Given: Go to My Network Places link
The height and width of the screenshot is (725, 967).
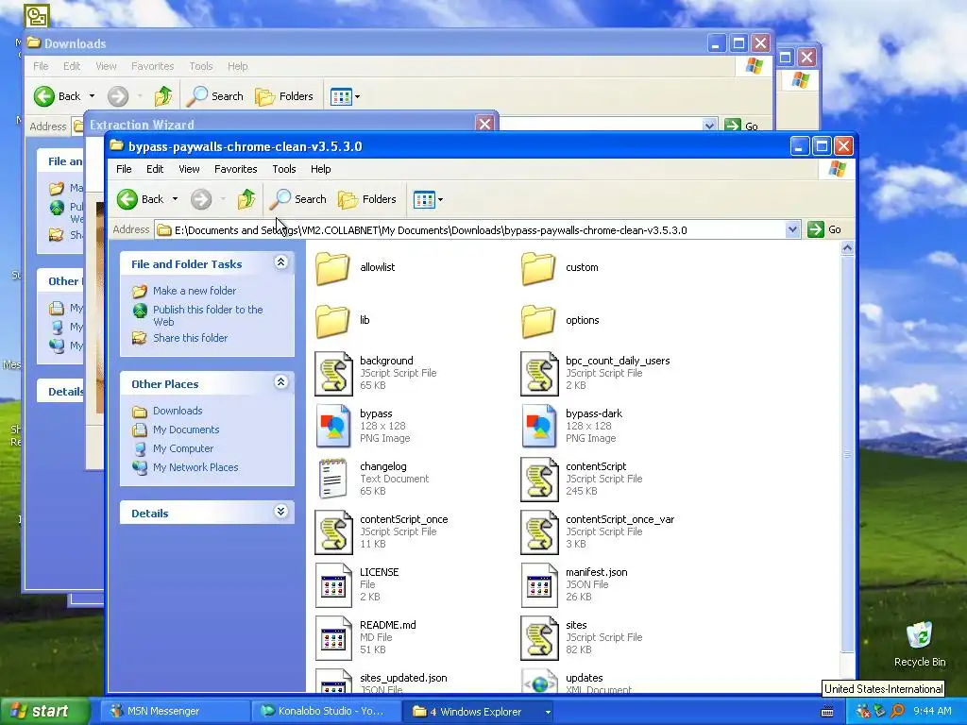Looking at the screenshot, I should tap(195, 467).
